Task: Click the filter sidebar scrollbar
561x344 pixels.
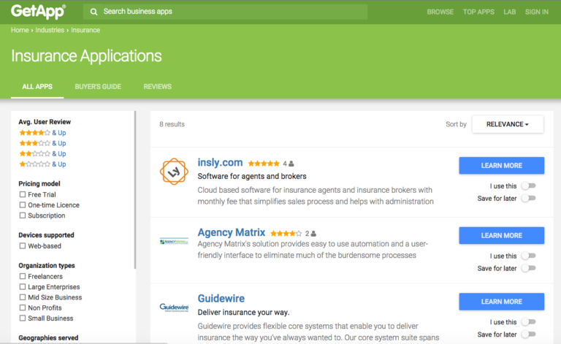Action: tap(135, 189)
